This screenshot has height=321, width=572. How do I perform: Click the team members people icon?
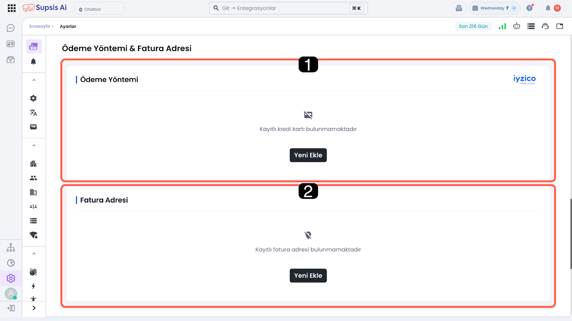click(33, 178)
